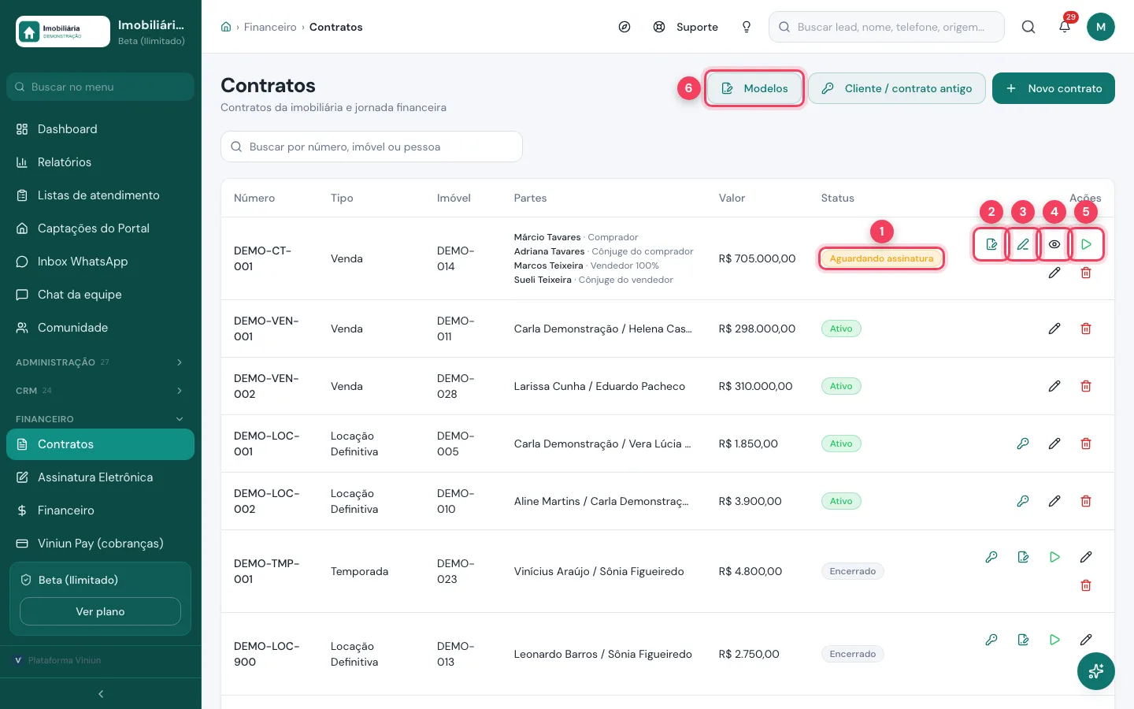Click the 'Encerrado' status on row DEMO-TMP-001

853,571
